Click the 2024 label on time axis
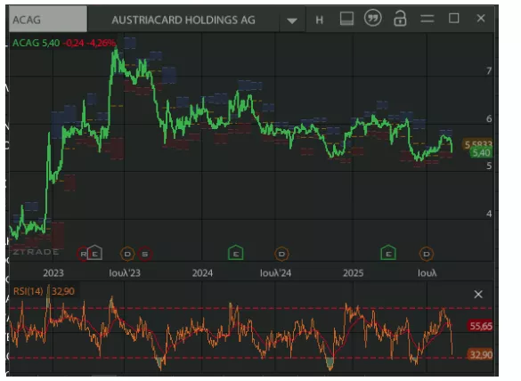Image resolution: width=521 pixels, height=381 pixels. (202, 273)
